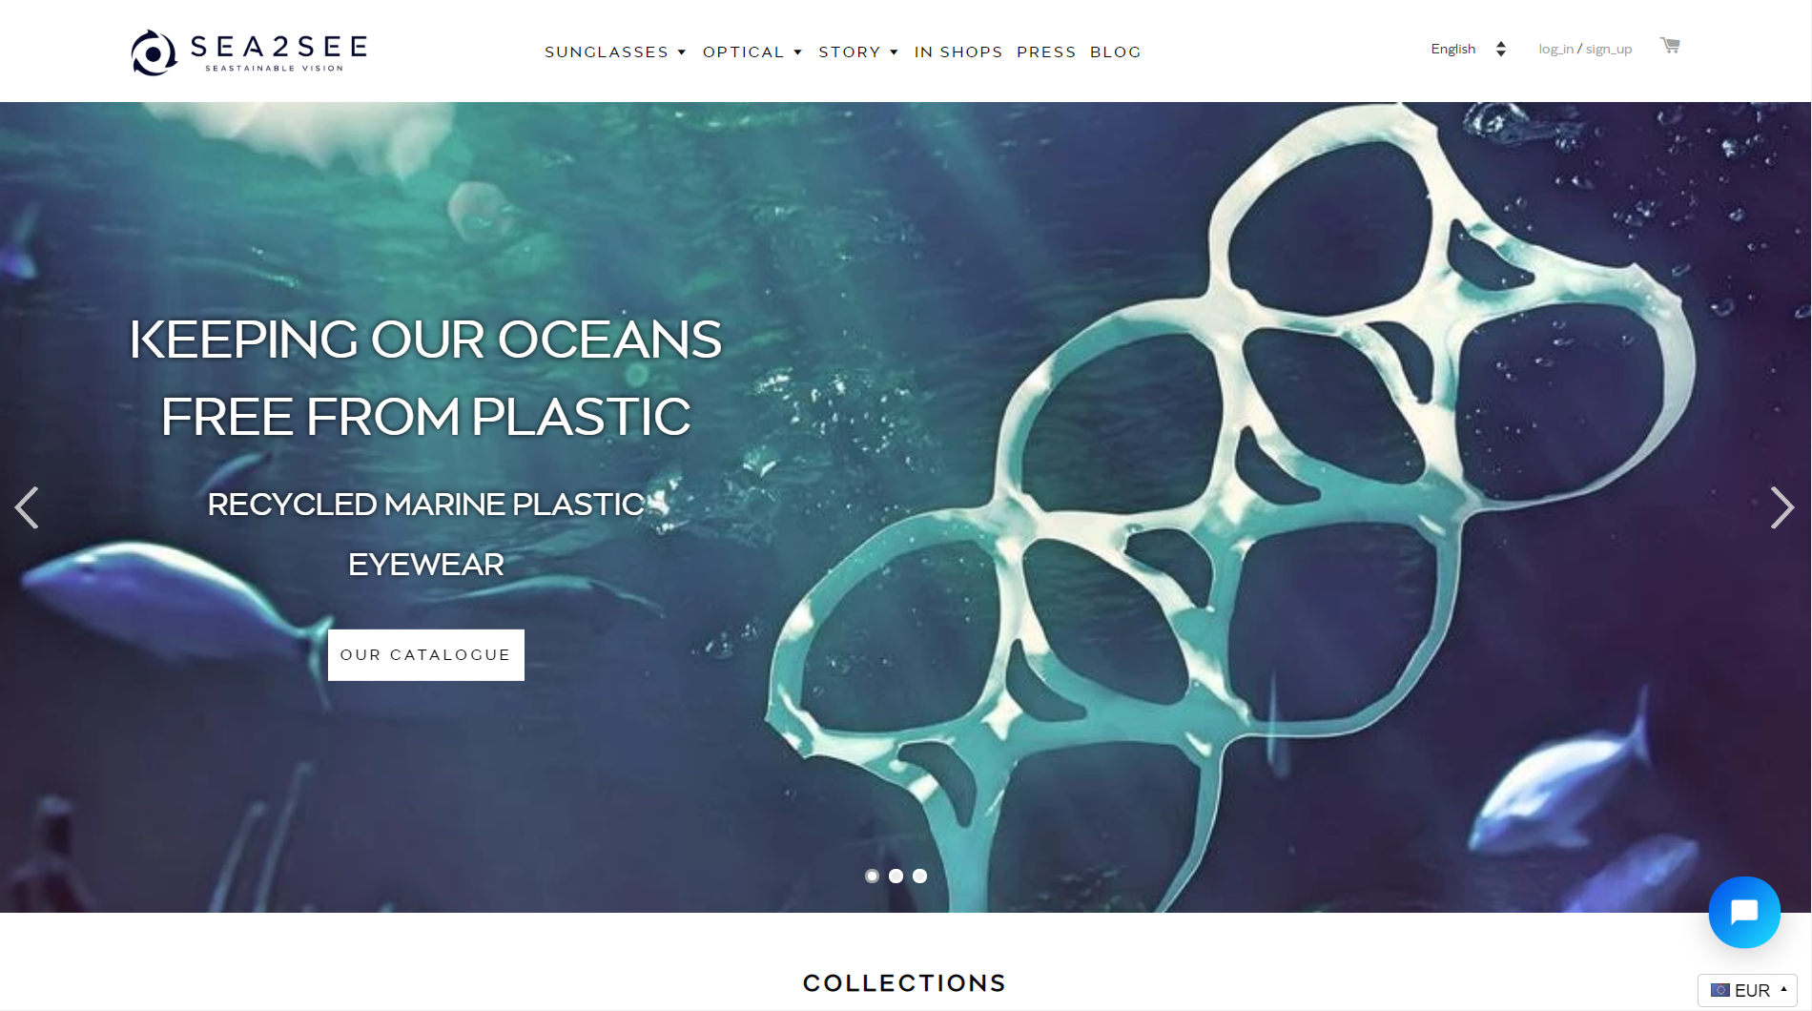Click the Sea2See logo
This screenshot has height=1011, width=1812.
pyautogui.click(x=250, y=52)
